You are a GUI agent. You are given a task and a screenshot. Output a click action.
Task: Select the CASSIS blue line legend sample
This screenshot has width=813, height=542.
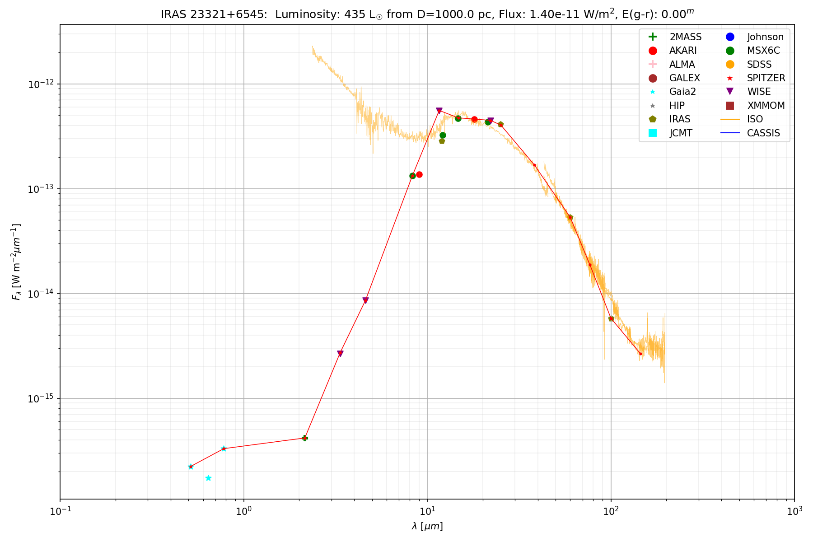(730, 133)
